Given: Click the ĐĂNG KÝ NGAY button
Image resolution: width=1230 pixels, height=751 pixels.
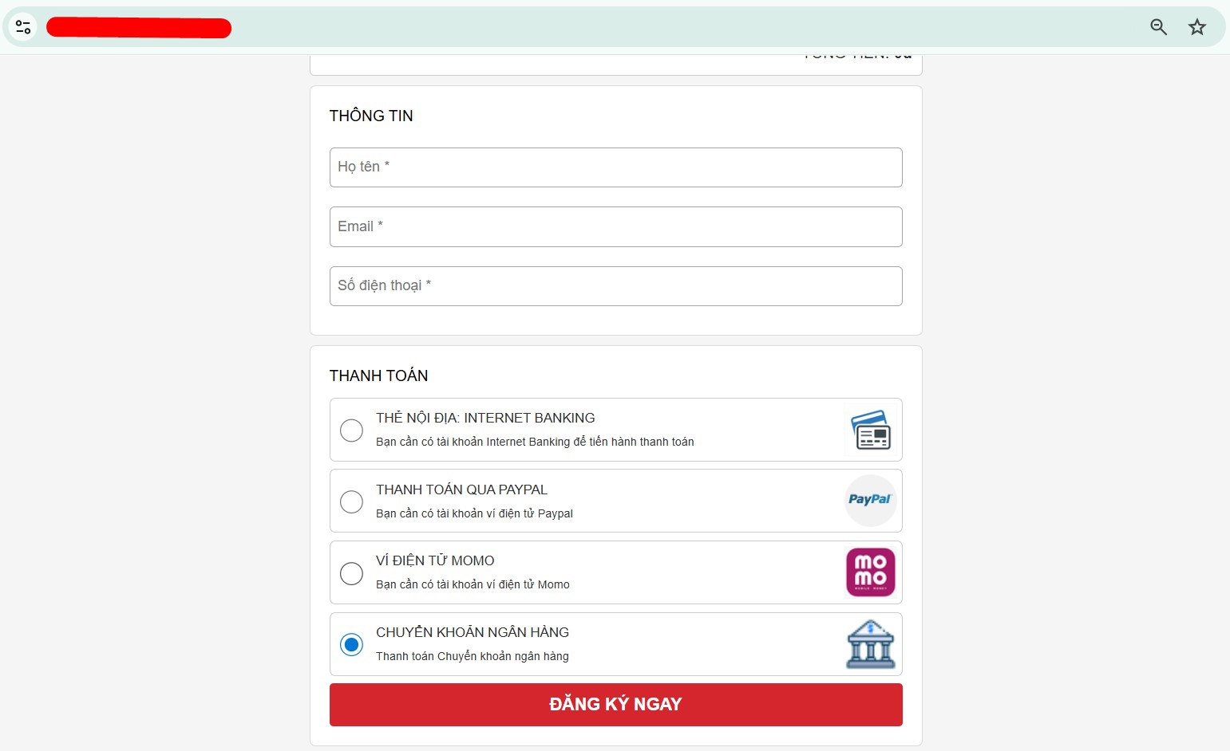Looking at the screenshot, I should (615, 705).
